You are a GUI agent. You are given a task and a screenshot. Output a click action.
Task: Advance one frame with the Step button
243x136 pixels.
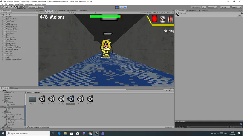(x=125, y=7)
